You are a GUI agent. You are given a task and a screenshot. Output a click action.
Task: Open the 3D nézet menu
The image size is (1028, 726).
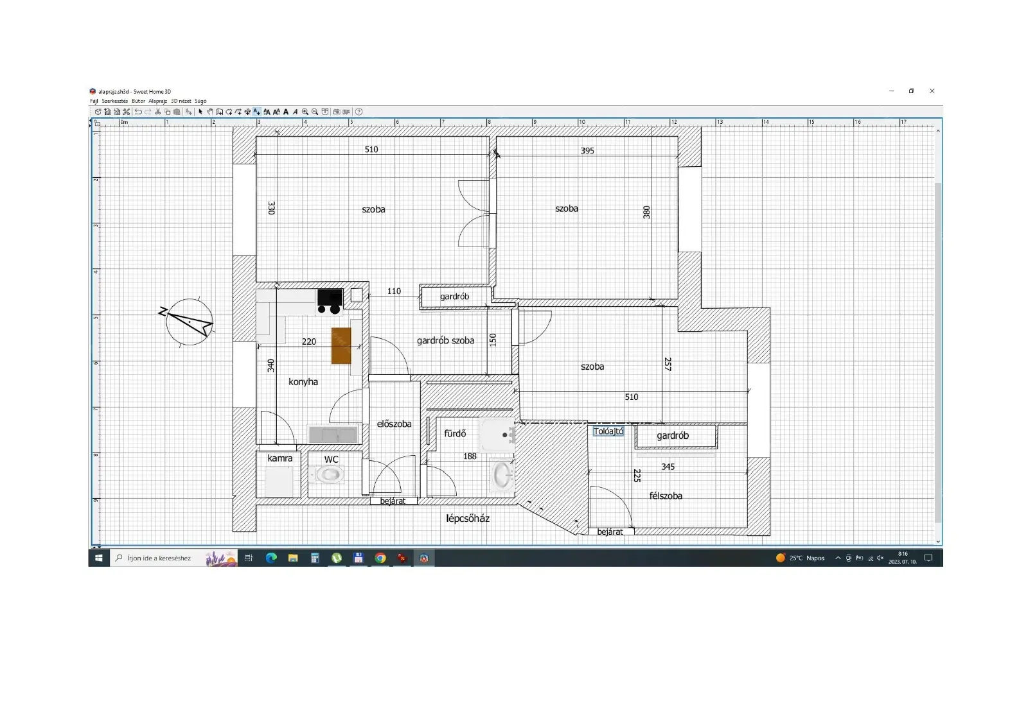[x=181, y=101]
